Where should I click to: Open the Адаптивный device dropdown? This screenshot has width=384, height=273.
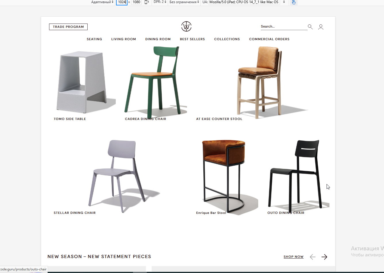point(102,2)
